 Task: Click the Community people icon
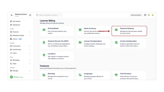click(11, 46)
